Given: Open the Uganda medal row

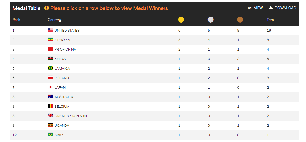Looking at the screenshot, I should (62, 125).
